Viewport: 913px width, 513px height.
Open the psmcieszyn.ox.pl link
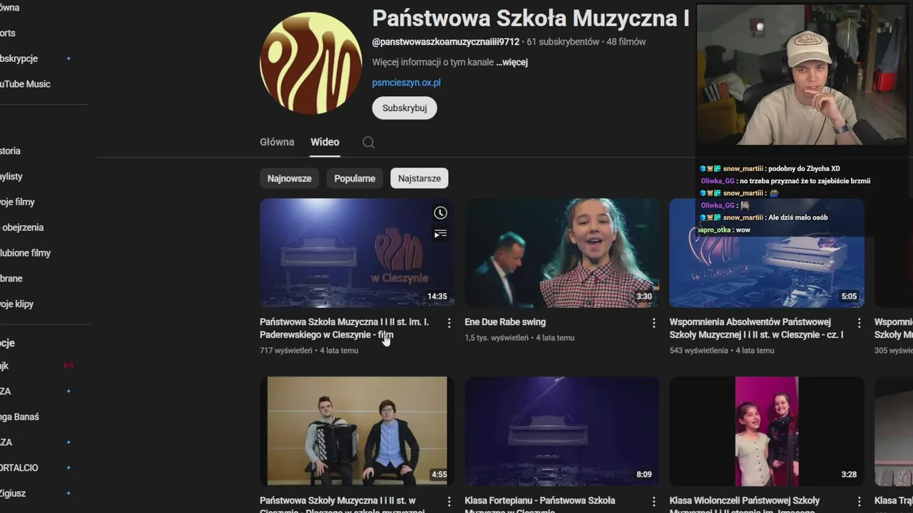point(406,83)
